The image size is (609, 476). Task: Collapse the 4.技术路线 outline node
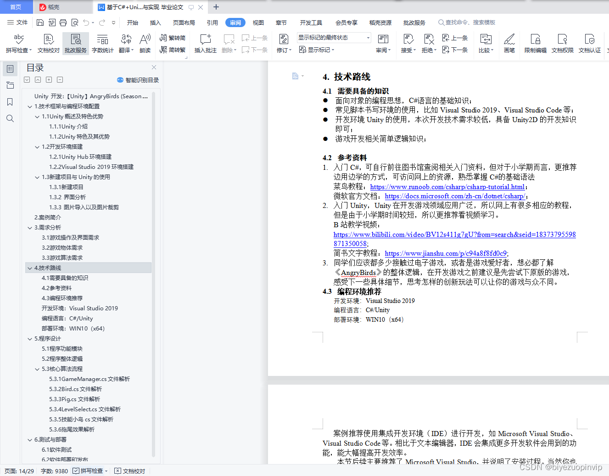pyautogui.click(x=30, y=268)
